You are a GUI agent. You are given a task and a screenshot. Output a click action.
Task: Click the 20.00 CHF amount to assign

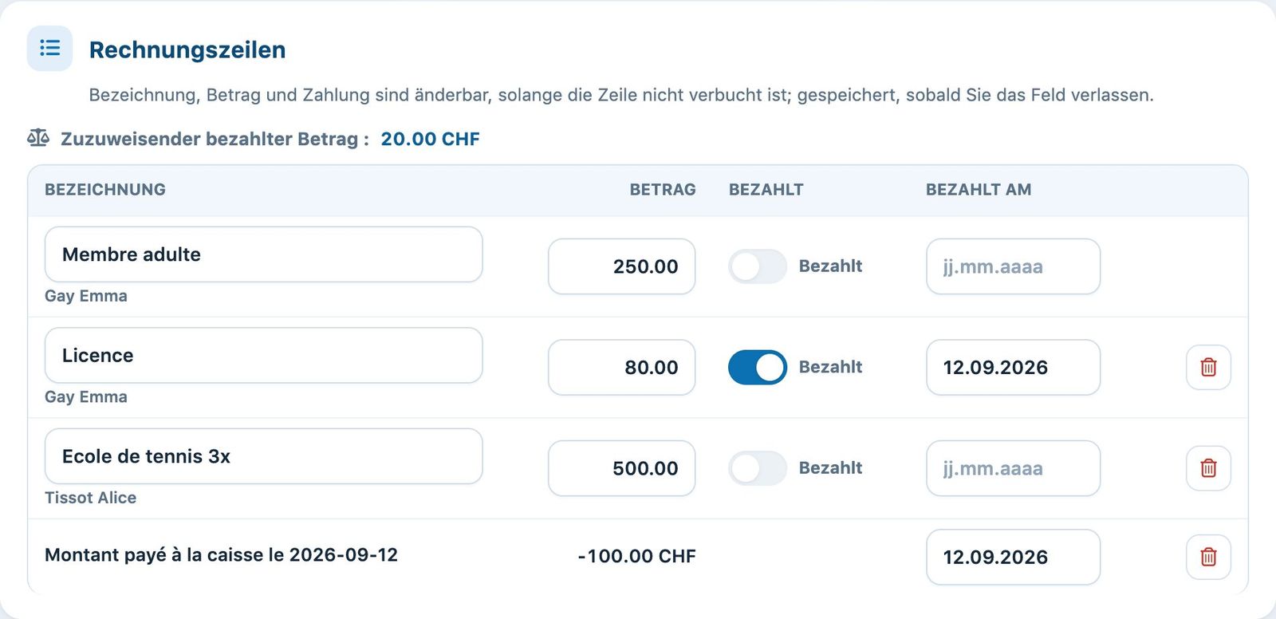430,139
